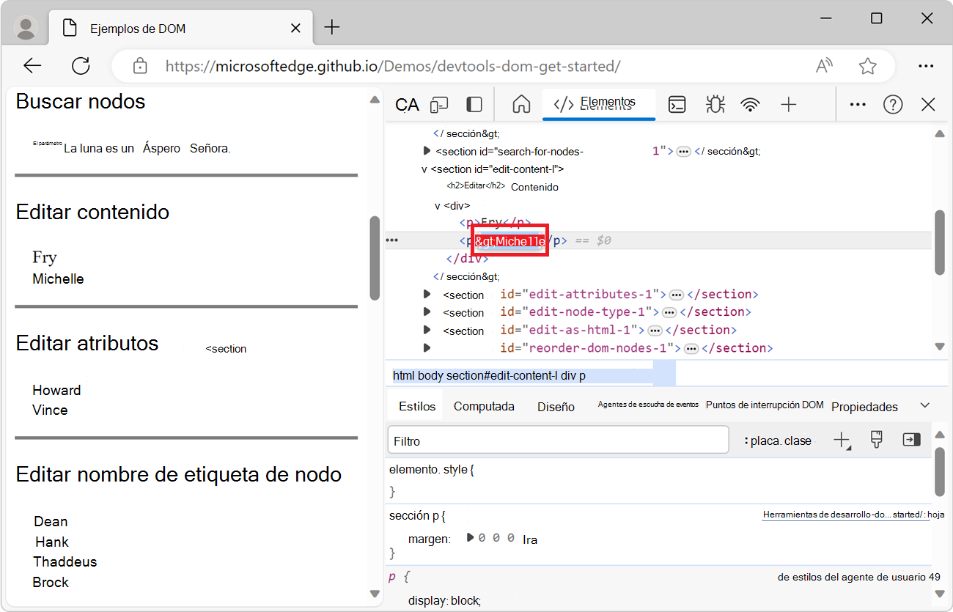The width and height of the screenshot is (953, 612).
Task: Open DevTools help with the question mark
Action: (893, 104)
